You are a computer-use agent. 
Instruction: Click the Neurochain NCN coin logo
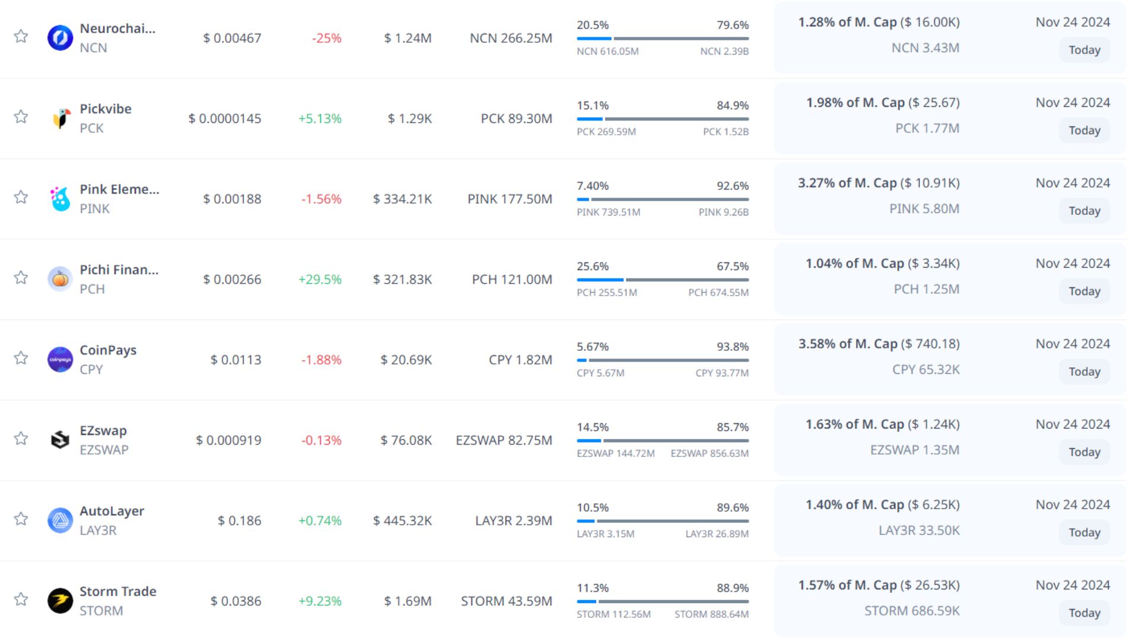[x=60, y=38]
